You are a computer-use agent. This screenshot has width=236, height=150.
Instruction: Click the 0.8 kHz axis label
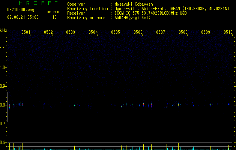pos(3,105)
